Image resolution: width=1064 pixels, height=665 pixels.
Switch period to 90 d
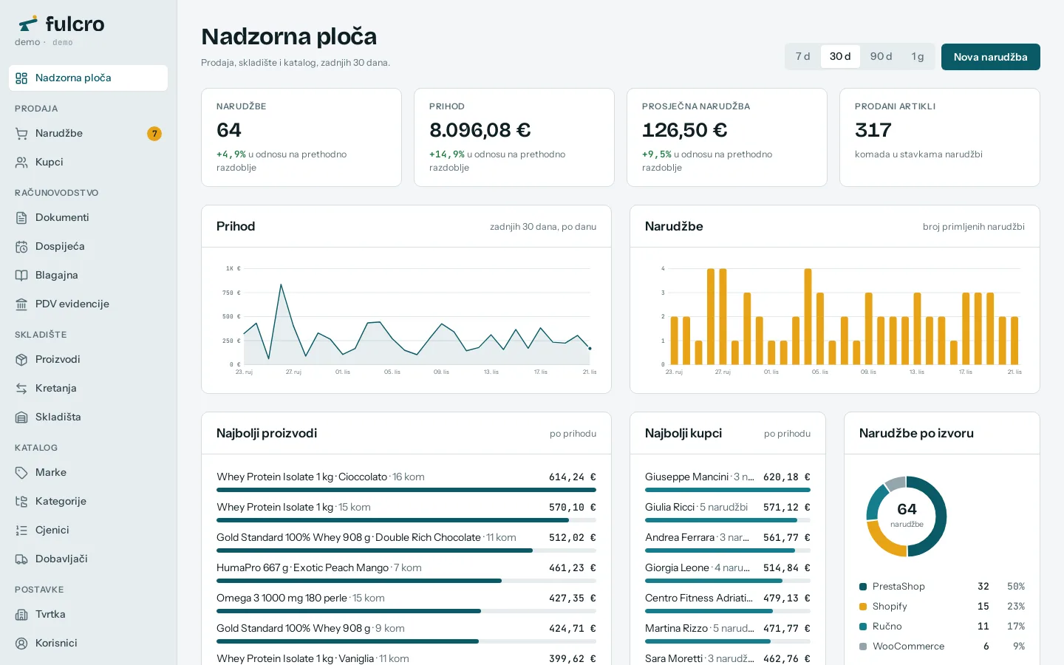[x=881, y=57]
